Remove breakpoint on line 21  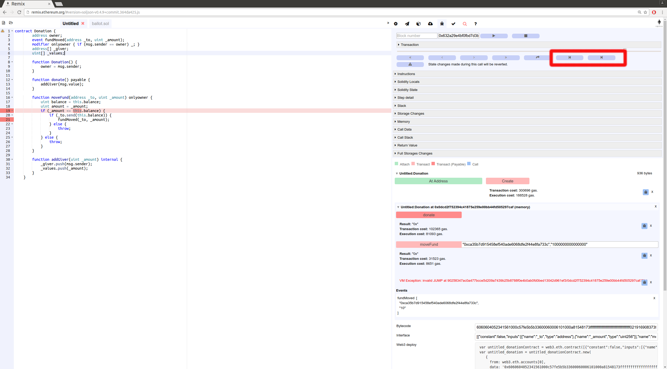[x=8, y=120]
